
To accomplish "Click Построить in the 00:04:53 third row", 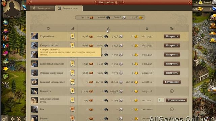I will 172,54.
